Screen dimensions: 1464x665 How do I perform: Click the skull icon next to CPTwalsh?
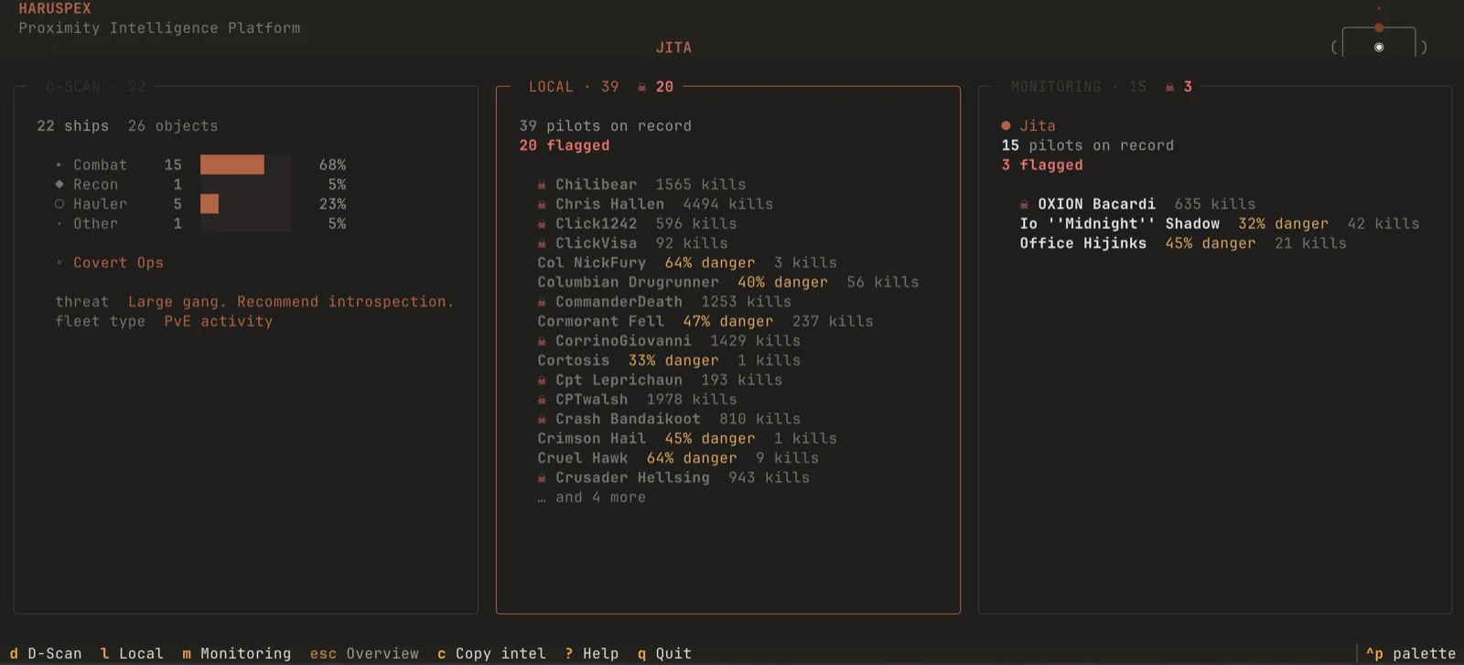pyautogui.click(x=542, y=400)
